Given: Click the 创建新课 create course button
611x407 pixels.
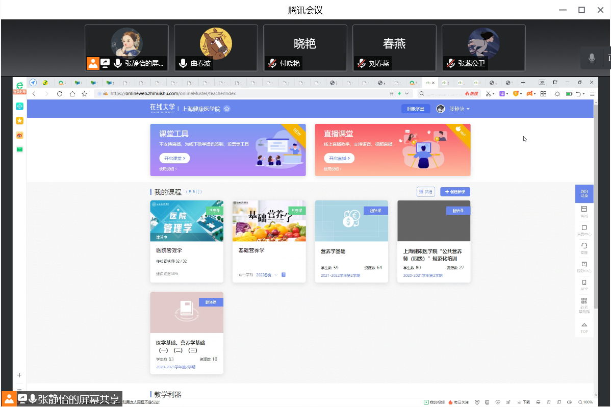Looking at the screenshot, I should click(x=455, y=192).
